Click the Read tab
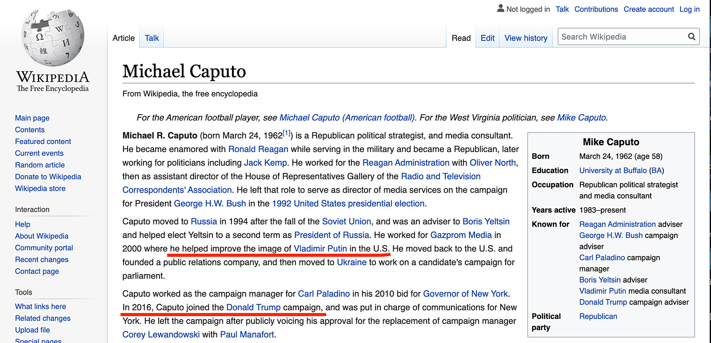711x343 pixels. coord(461,38)
